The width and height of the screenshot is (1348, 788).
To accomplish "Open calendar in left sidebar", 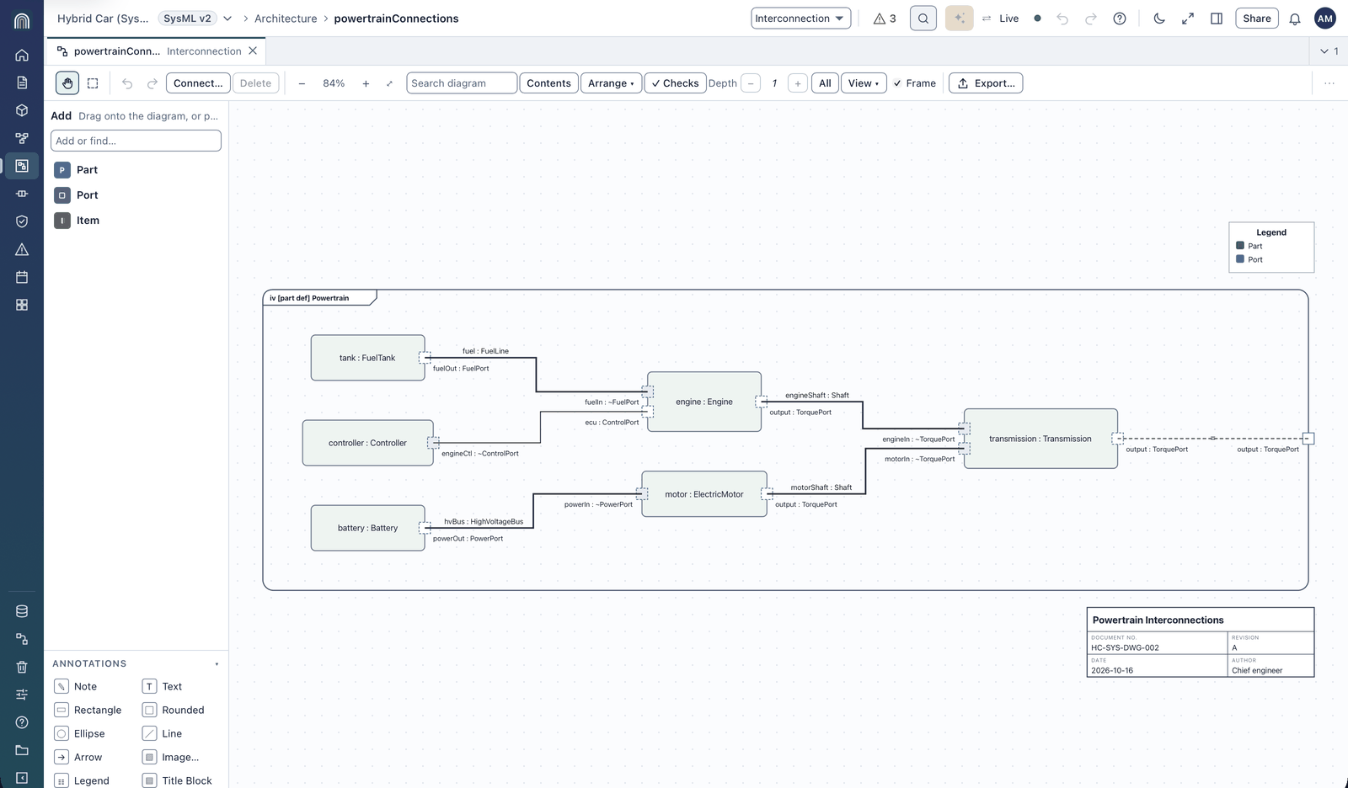I will [x=22, y=277].
